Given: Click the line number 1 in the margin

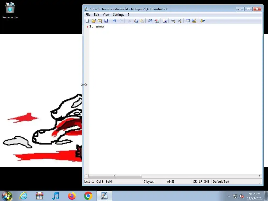Looking at the screenshot, I should pos(87,26).
